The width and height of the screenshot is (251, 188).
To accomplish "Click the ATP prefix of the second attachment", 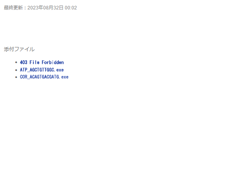I will tap(24, 70).
